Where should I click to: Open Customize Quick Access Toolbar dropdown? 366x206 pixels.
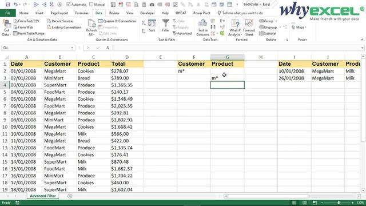(237, 5)
